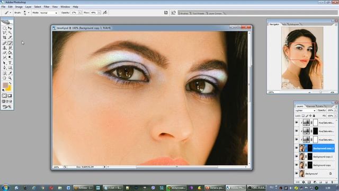Click the create new layer icon

(x=326, y=183)
